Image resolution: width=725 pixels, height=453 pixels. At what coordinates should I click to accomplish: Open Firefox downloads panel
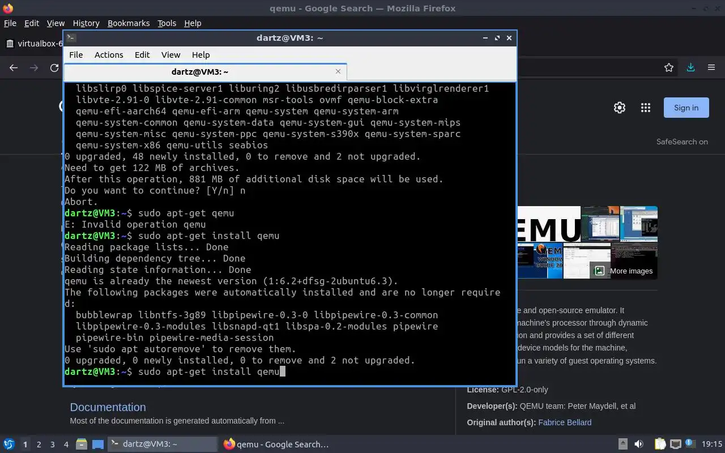[690, 68]
